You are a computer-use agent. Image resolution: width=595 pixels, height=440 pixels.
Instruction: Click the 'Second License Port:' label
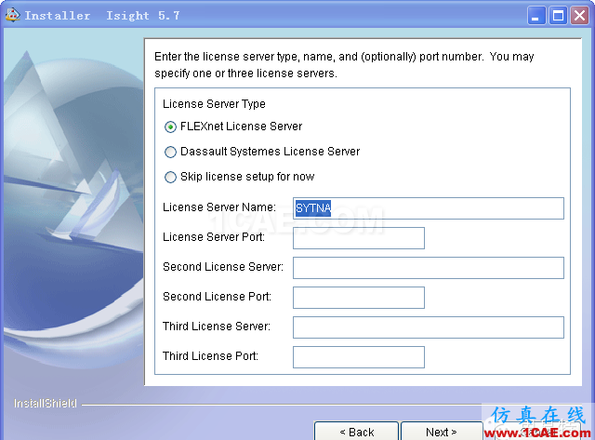[217, 297]
